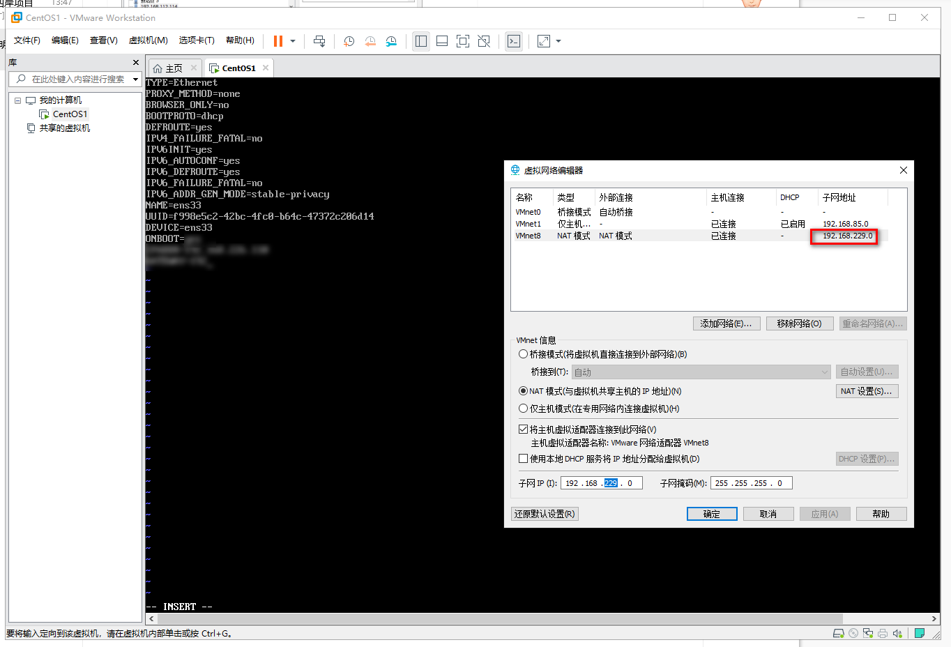Screen dimensions: 951x647
Task: Take a snapshot of this virtual machine
Action: (349, 41)
